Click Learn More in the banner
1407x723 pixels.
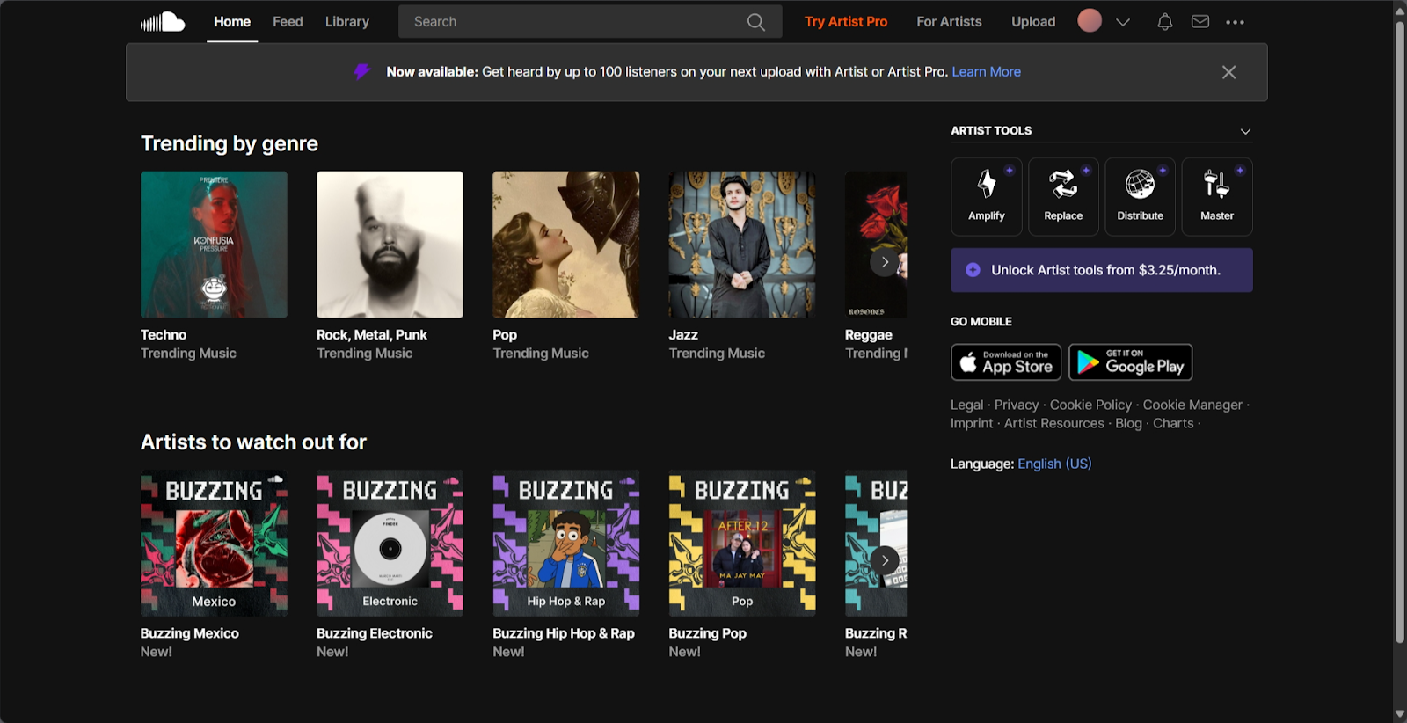987,72
